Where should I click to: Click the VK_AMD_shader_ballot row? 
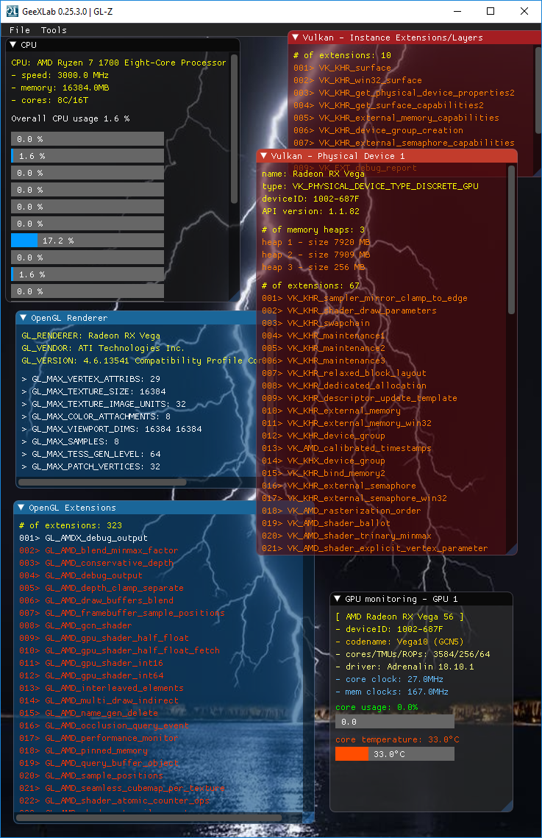[327, 523]
